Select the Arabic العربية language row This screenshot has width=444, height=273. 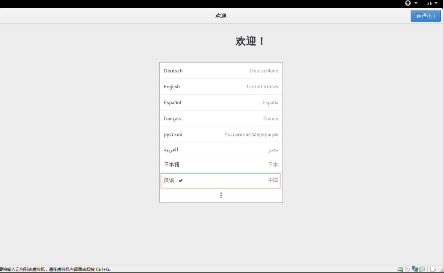click(x=221, y=150)
